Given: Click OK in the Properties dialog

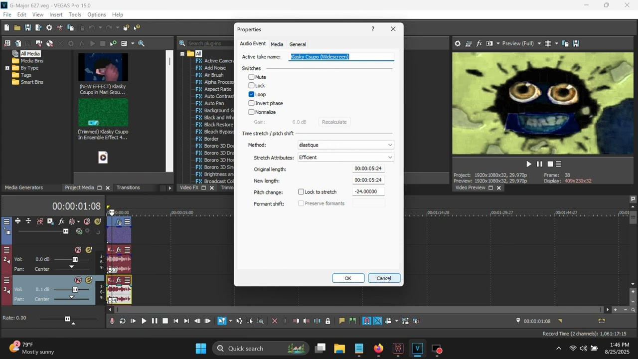Looking at the screenshot, I should (348, 278).
